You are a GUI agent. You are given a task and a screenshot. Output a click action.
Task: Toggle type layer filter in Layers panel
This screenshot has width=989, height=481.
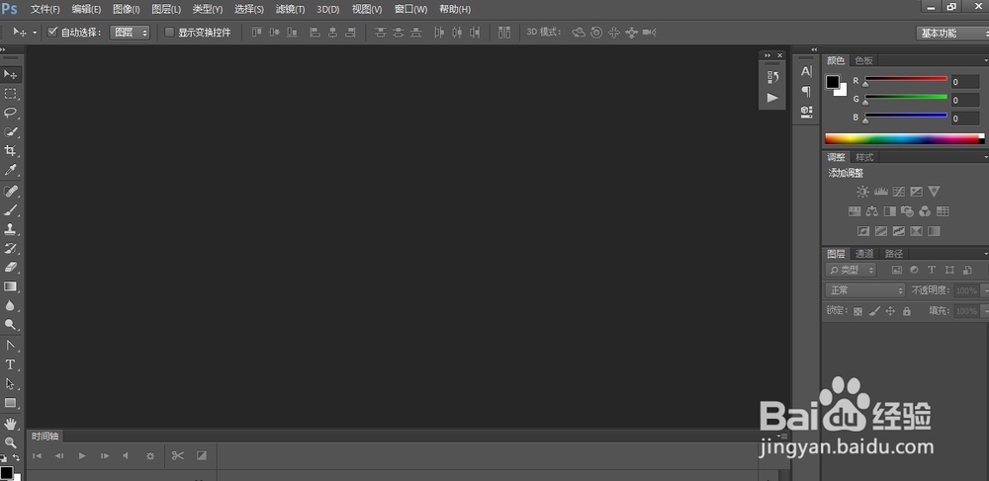(932, 270)
